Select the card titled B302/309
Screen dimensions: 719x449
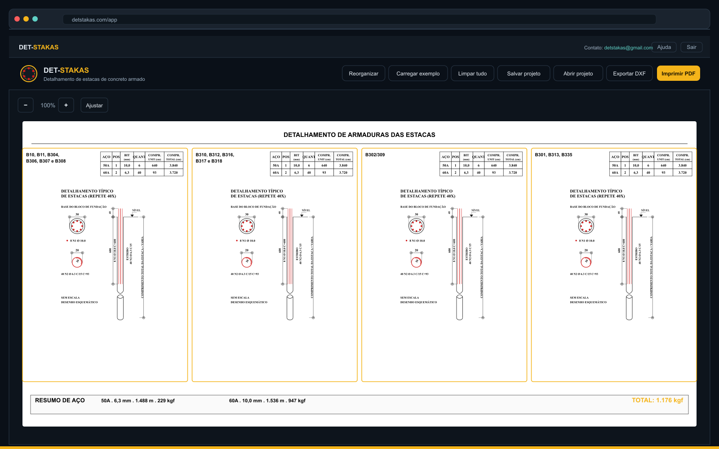click(444, 265)
